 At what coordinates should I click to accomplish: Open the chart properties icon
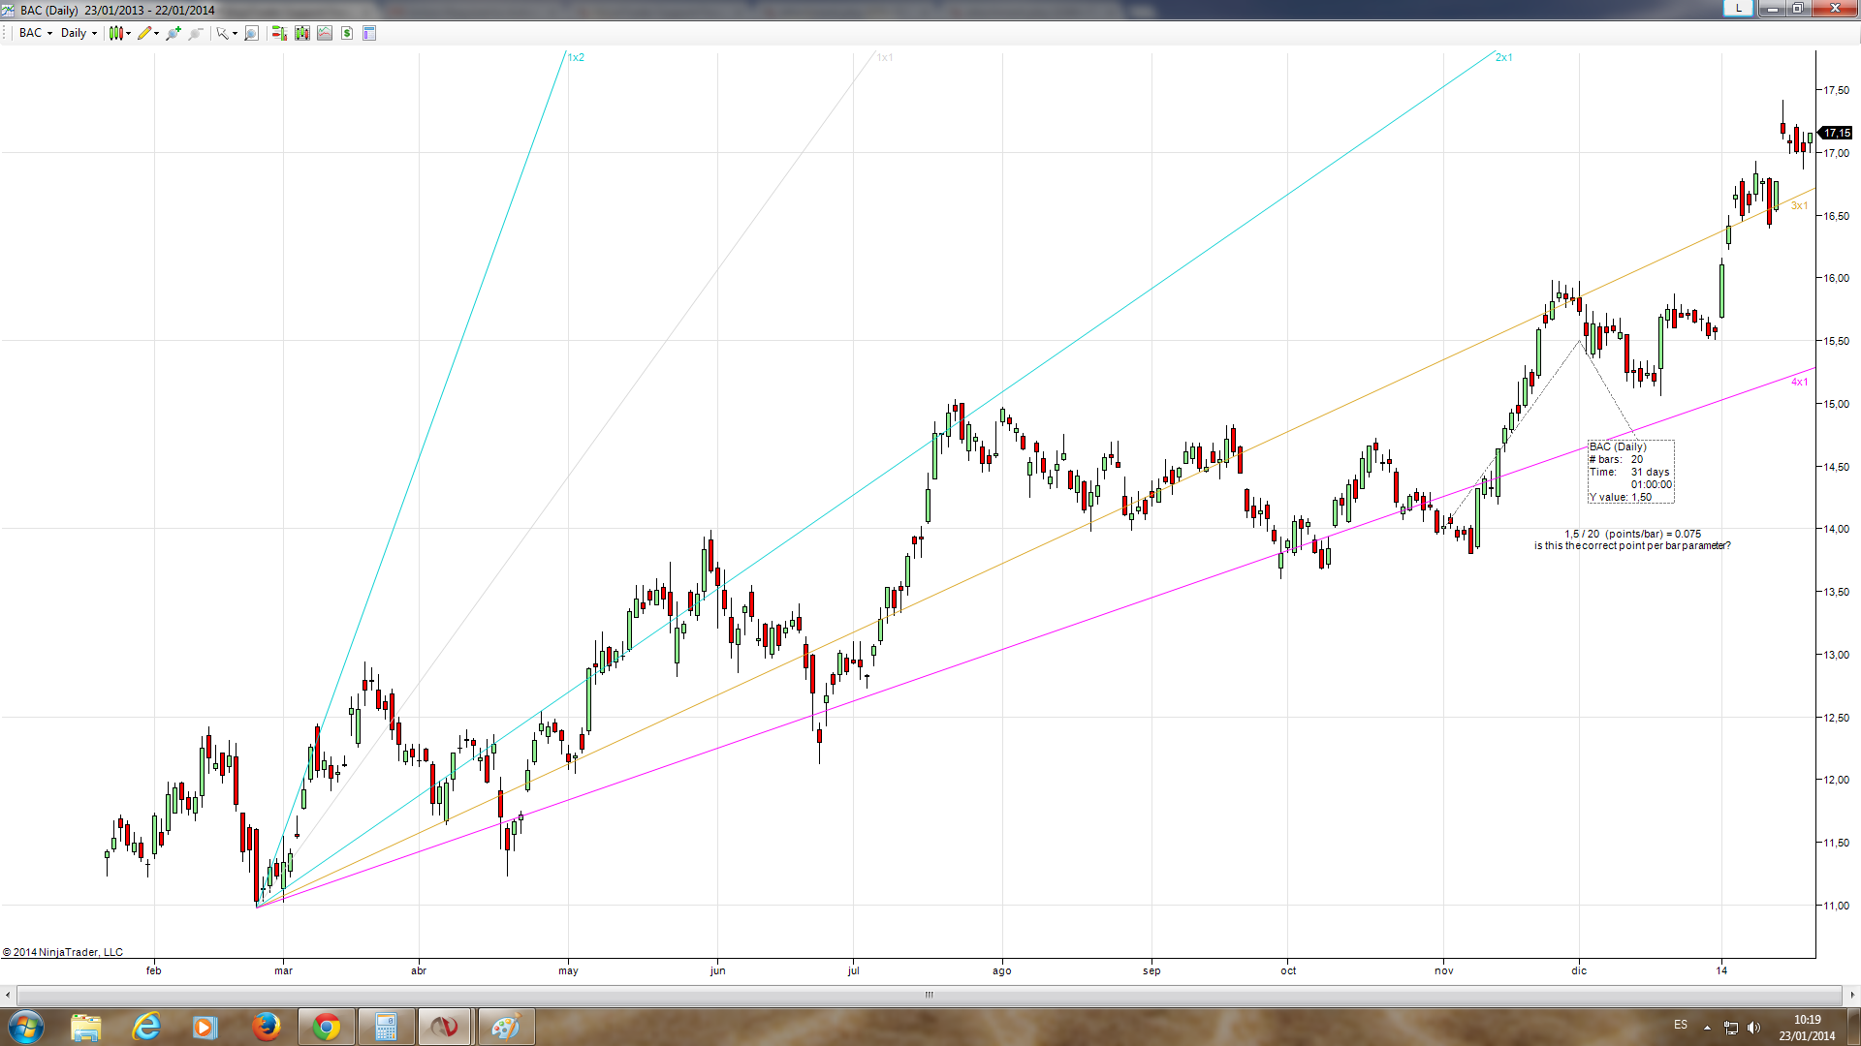coord(369,33)
